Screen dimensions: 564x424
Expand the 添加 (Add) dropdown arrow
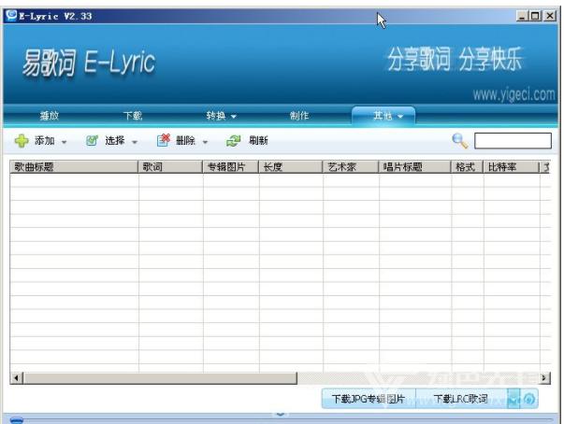pyautogui.click(x=64, y=142)
